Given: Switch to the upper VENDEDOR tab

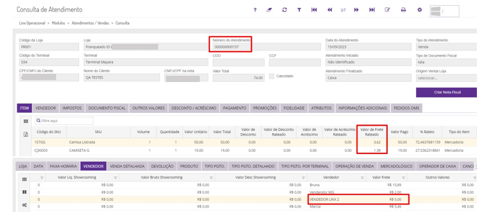Looking at the screenshot, I should click(45, 108).
